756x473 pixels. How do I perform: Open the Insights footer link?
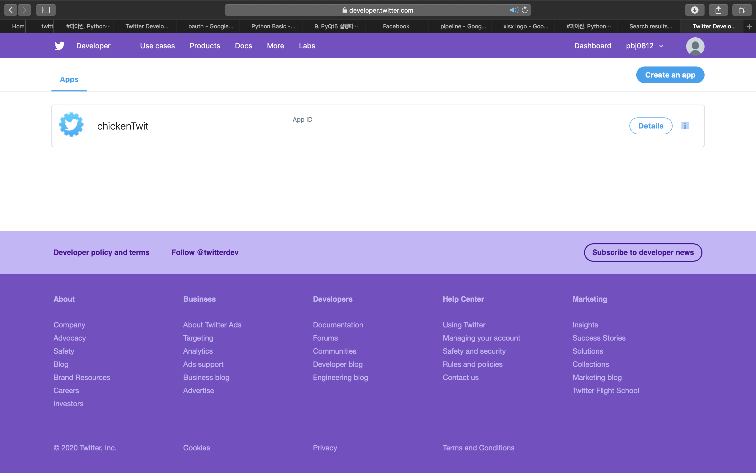coord(585,325)
